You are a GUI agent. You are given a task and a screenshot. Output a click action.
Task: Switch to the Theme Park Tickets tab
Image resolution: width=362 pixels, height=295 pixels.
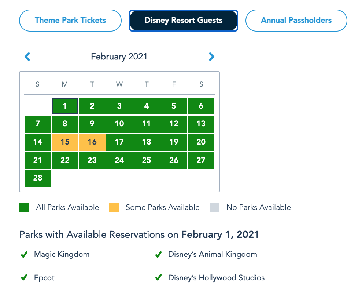pyautogui.click(x=70, y=21)
